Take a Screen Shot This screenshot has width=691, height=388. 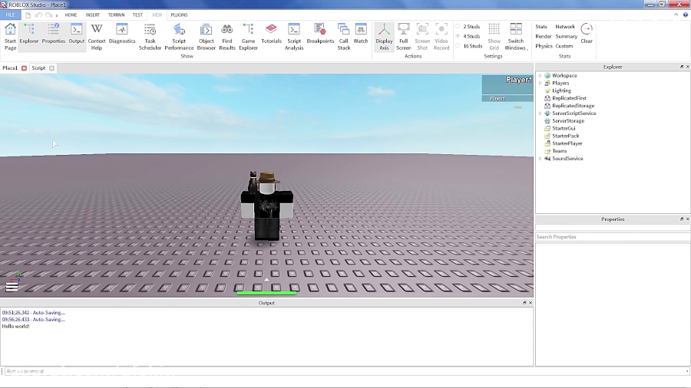[422, 37]
